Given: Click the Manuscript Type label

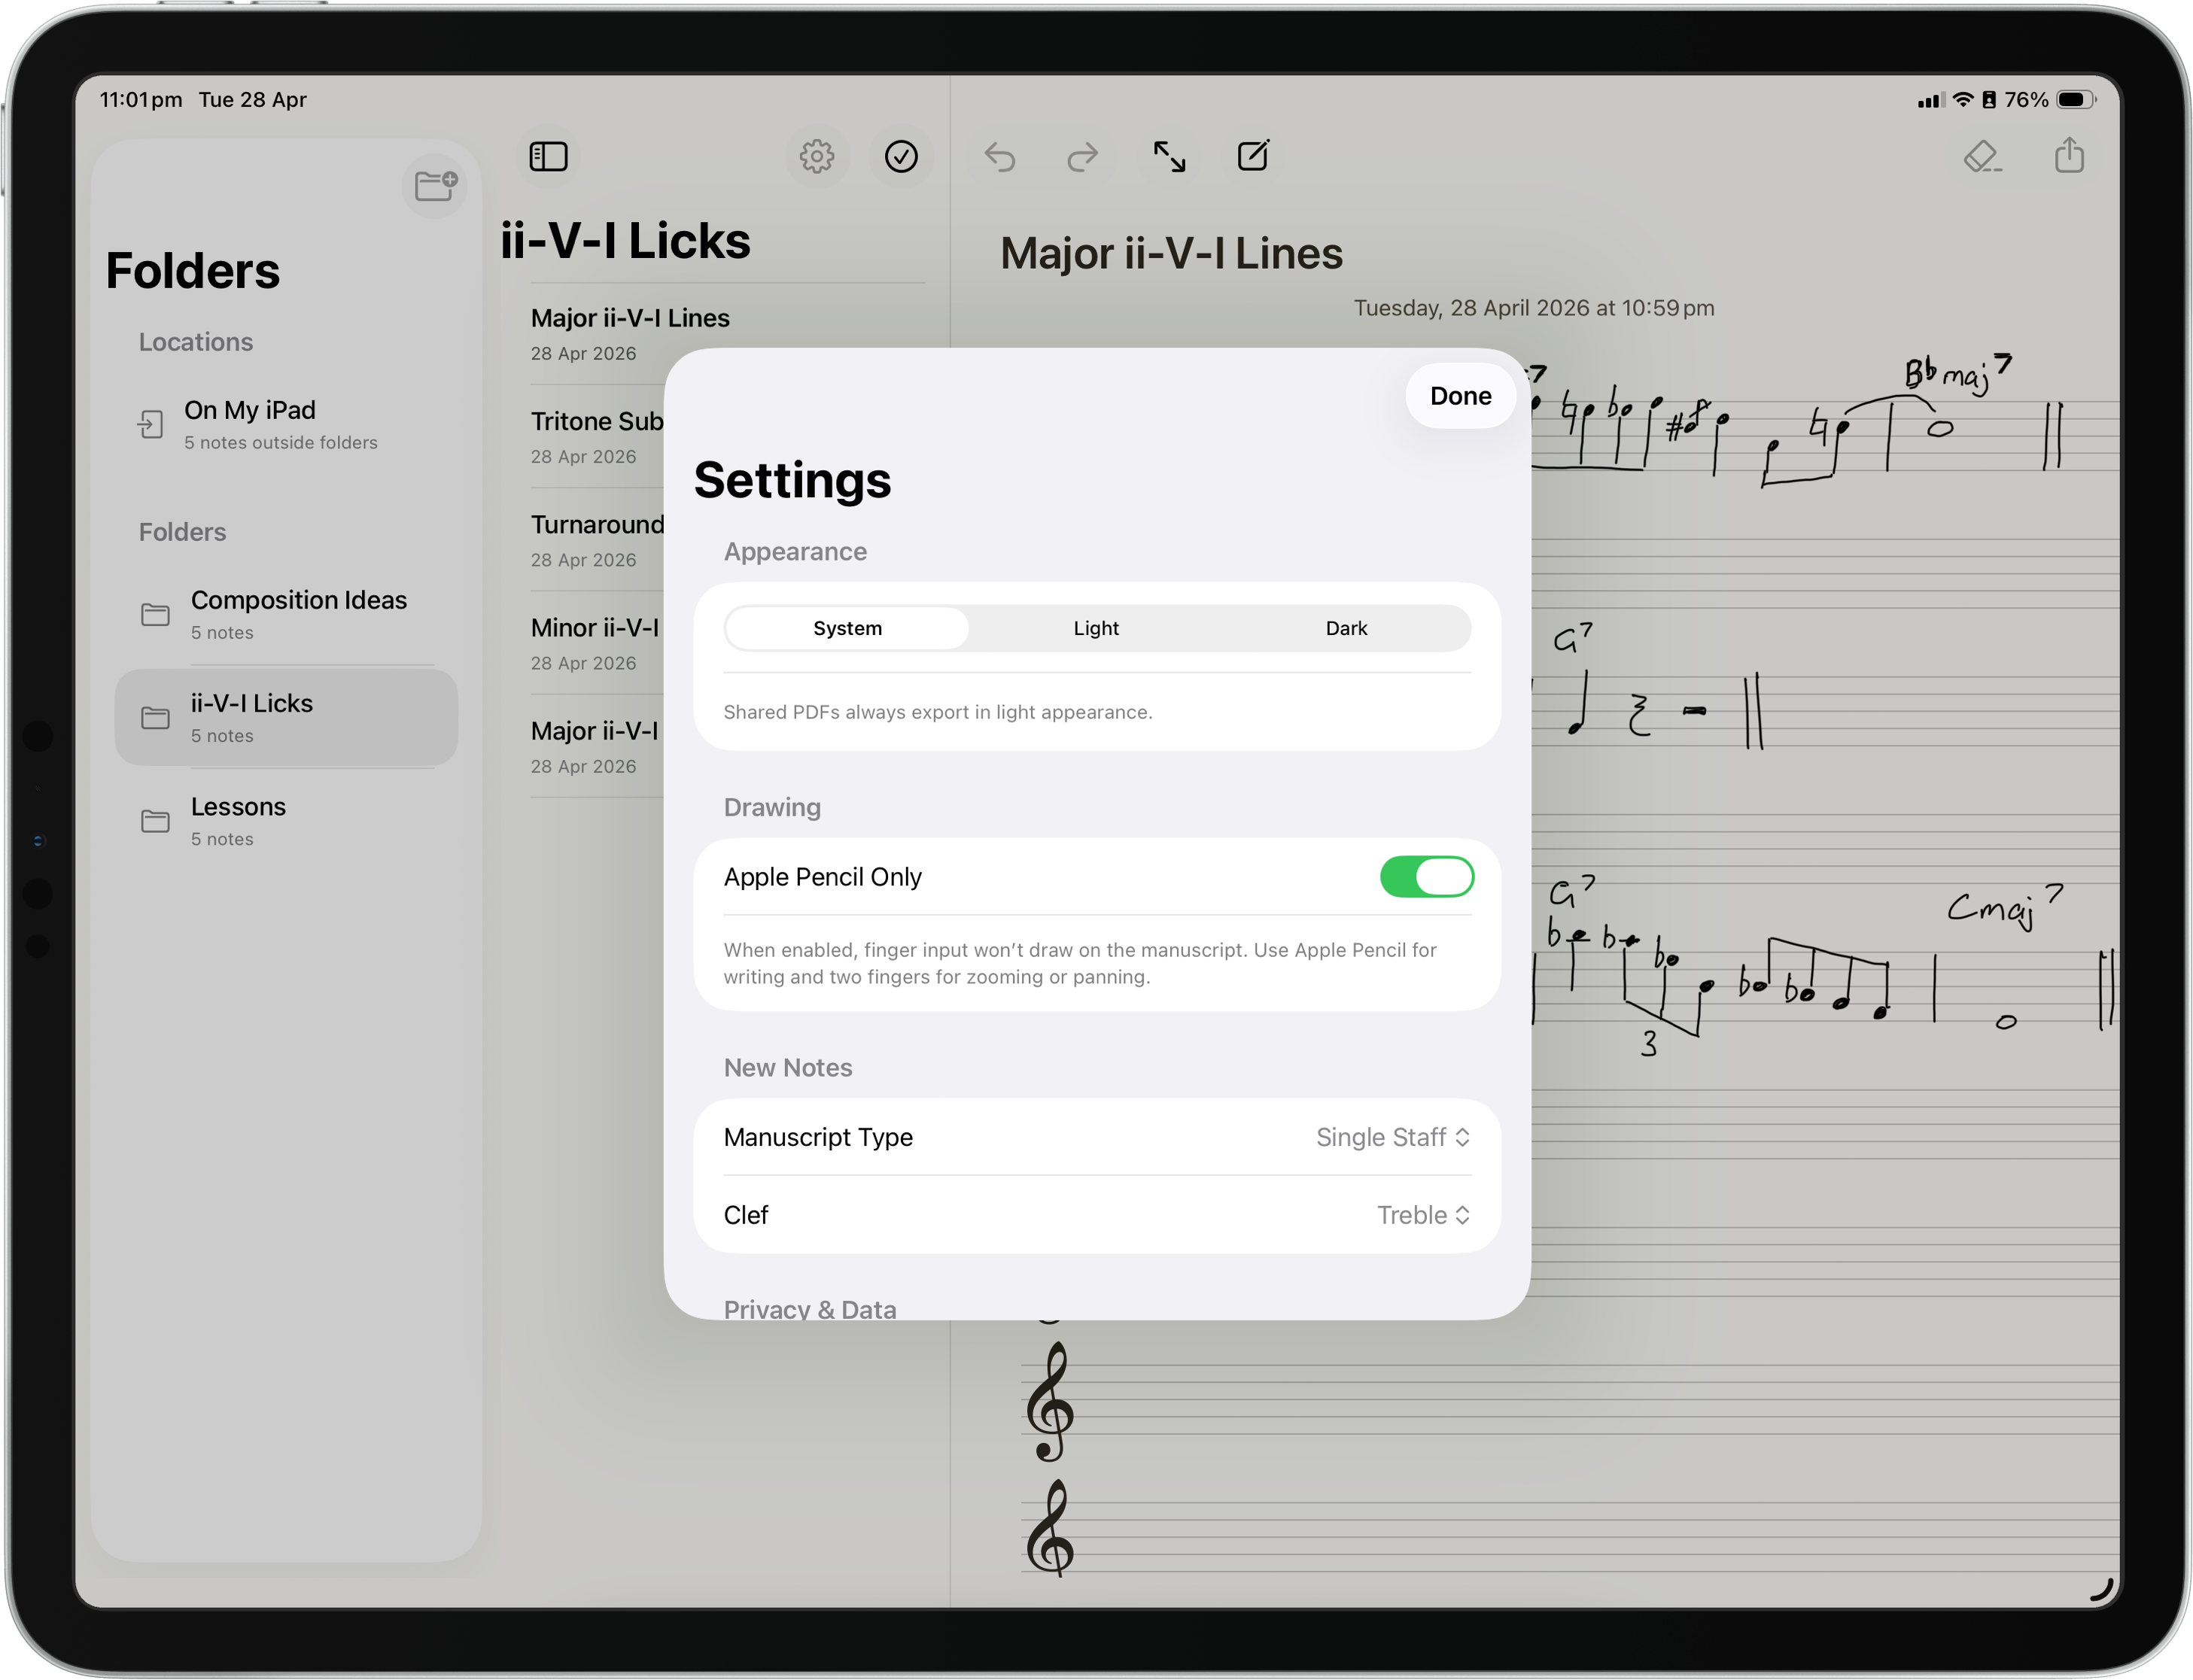Looking at the screenshot, I should tap(818, 1137).
